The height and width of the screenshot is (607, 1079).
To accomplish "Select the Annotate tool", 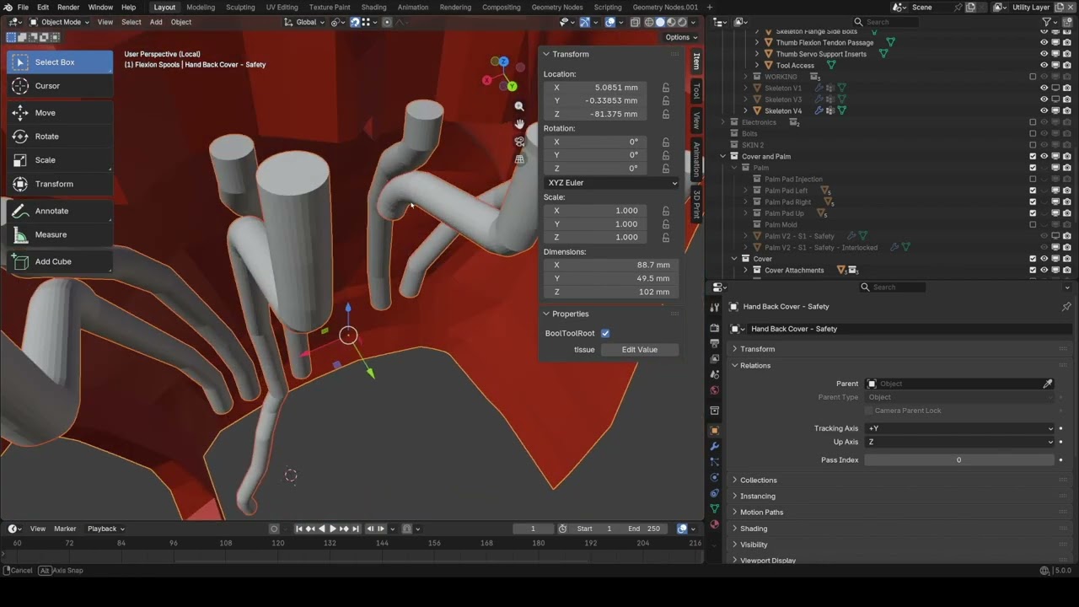I will [51, 211].
